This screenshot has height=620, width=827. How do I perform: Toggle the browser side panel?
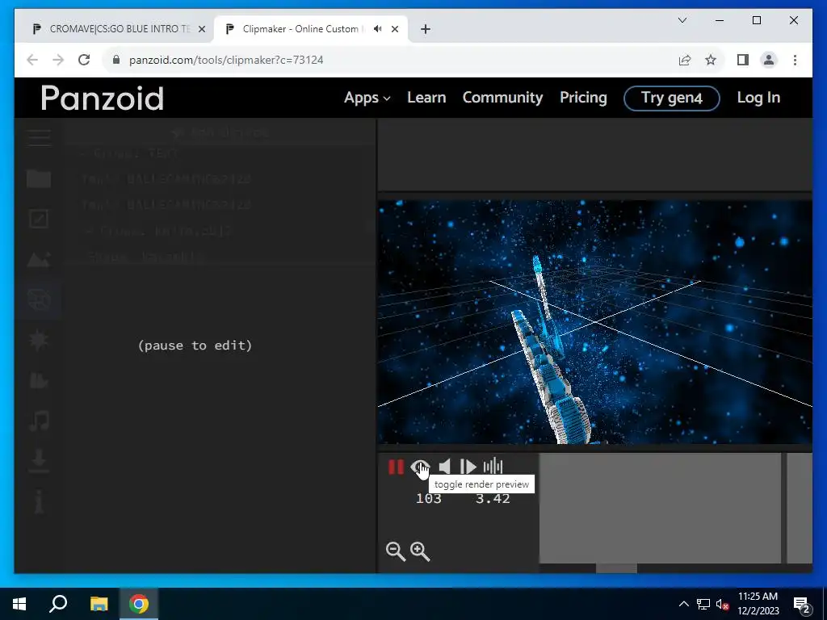(743, 60)
